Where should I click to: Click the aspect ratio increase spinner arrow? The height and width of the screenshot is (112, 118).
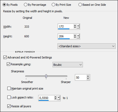click(56, 97)
